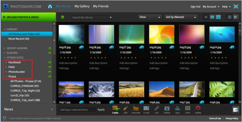This screenshot has height=122, width=242.
Task: Toggle the side panel icon at bottom right
Action: tap(236, 110)
